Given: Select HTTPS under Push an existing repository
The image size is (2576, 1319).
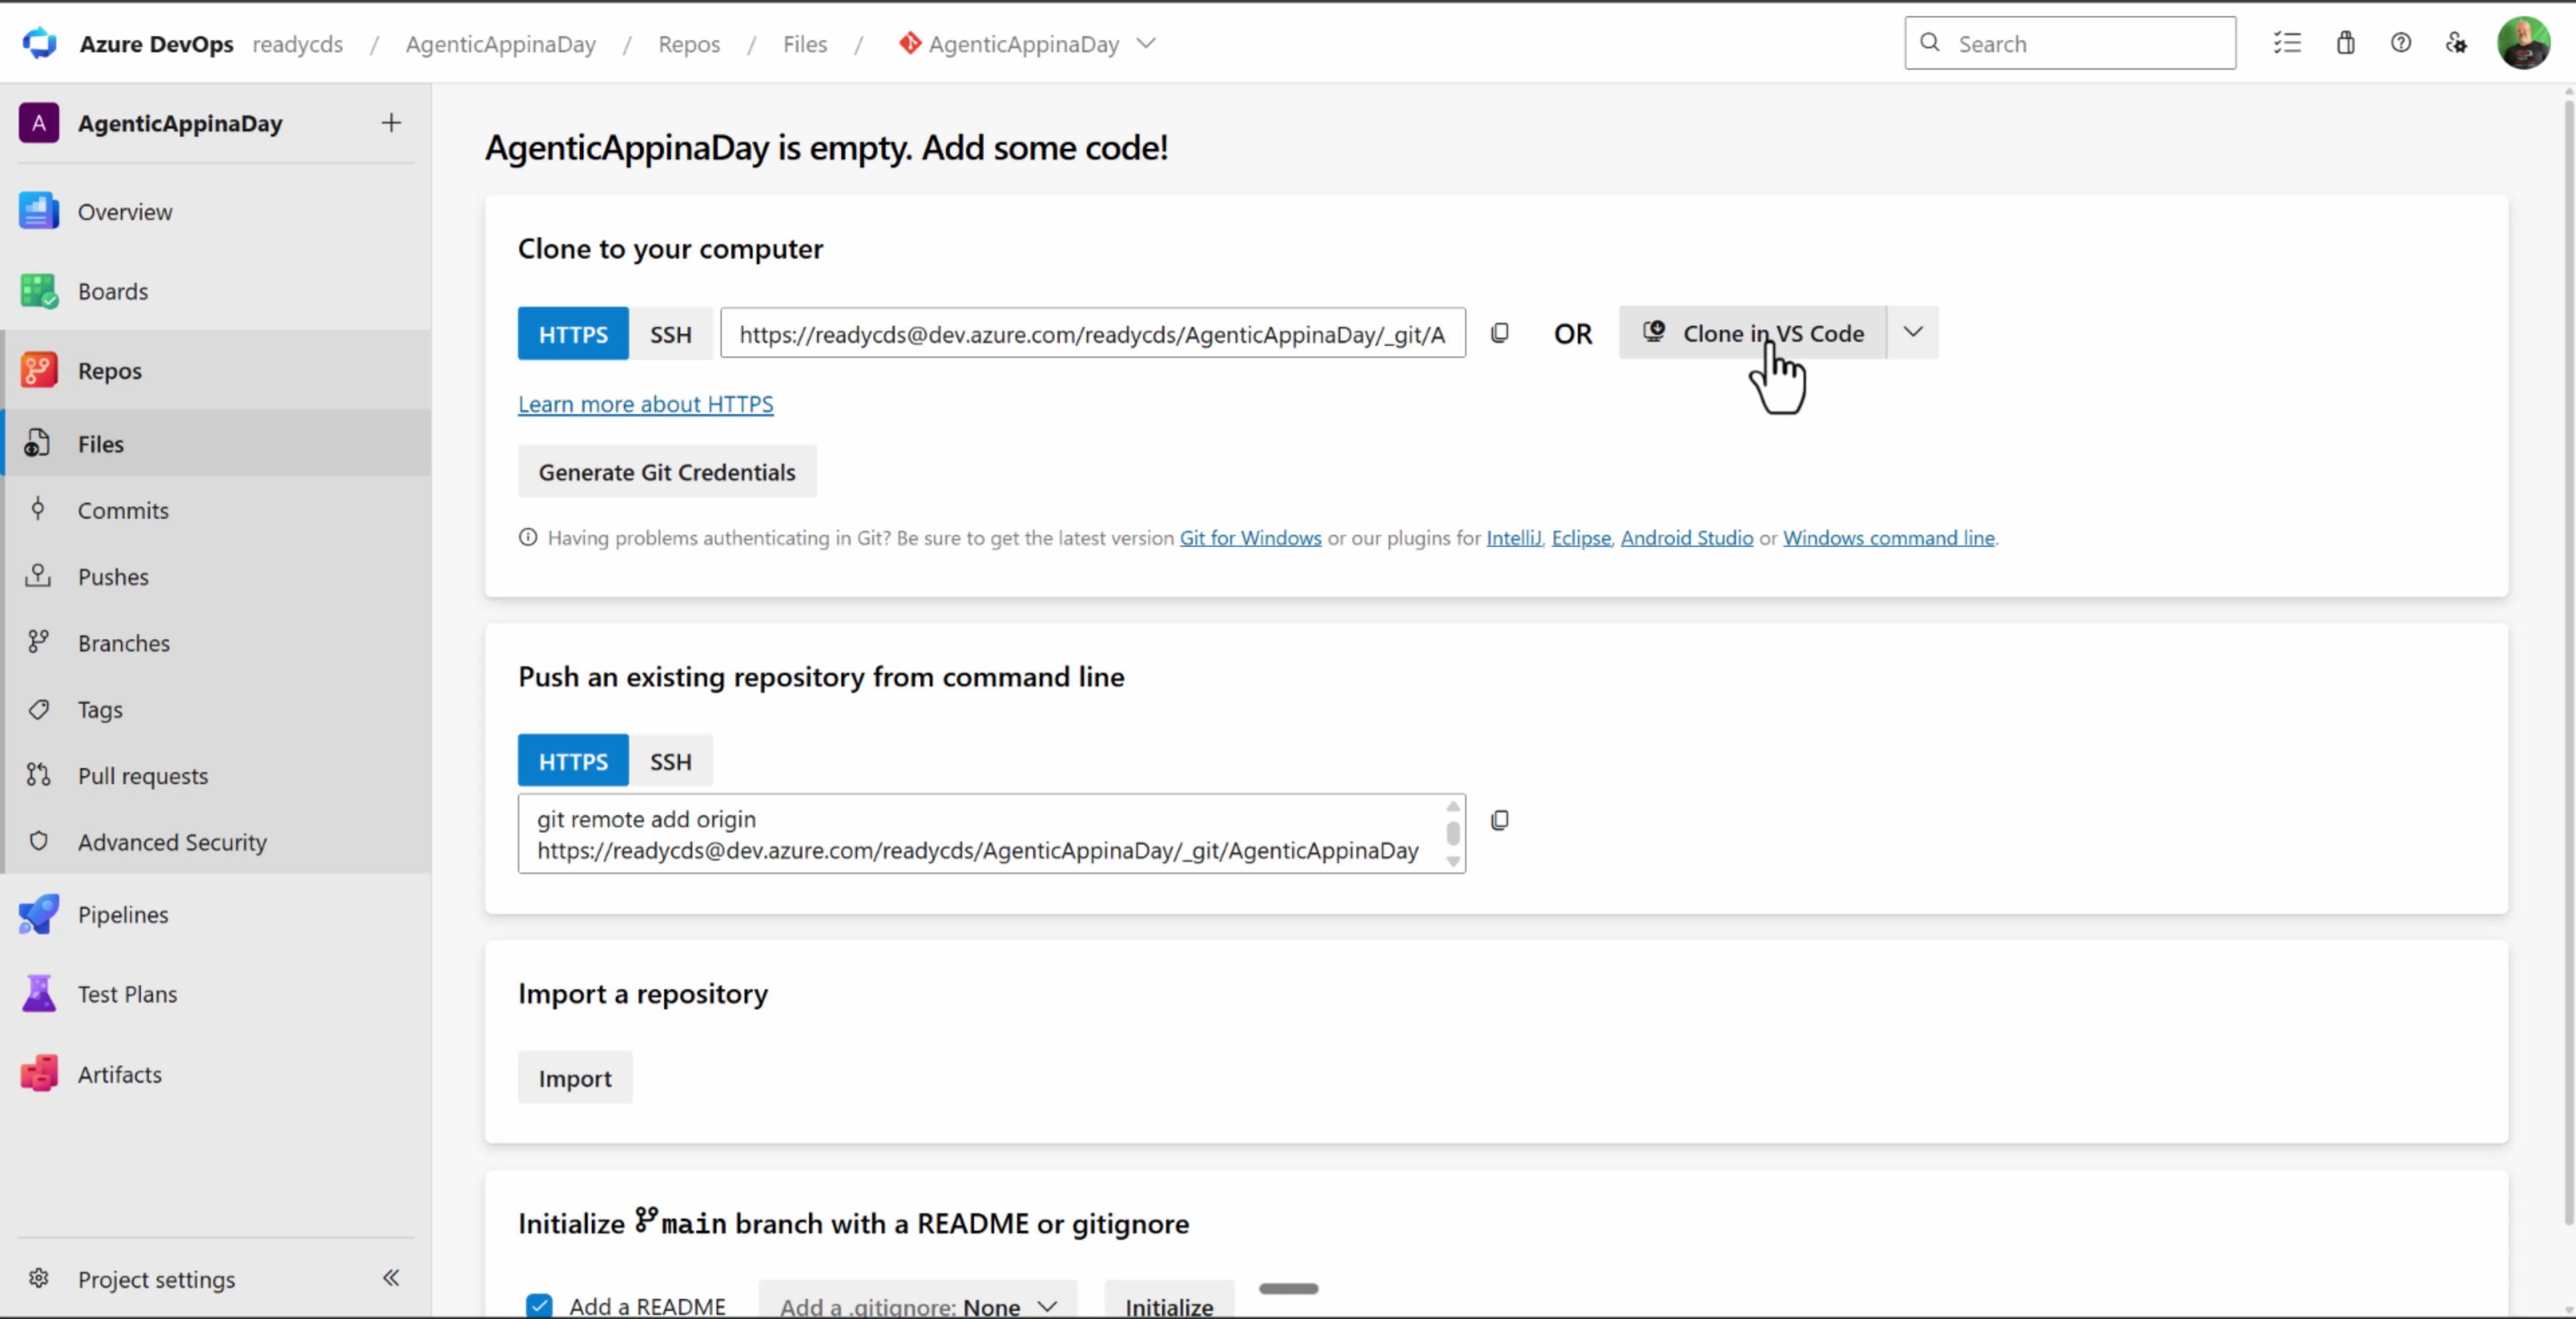Looking at the screenshot, I should coord(573,761).
